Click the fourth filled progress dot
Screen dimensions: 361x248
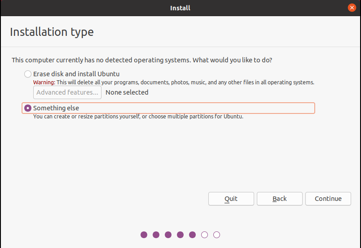180,235
